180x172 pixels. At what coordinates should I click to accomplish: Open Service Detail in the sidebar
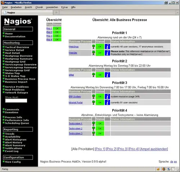14,50
